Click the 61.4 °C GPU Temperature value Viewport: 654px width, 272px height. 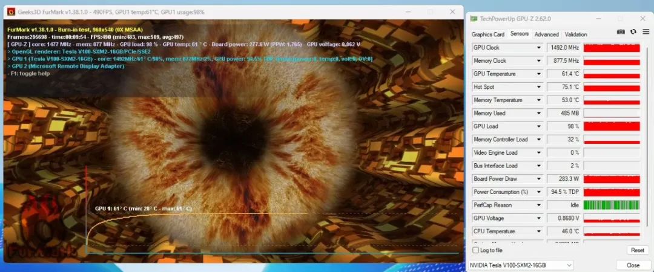coord(564,74)
